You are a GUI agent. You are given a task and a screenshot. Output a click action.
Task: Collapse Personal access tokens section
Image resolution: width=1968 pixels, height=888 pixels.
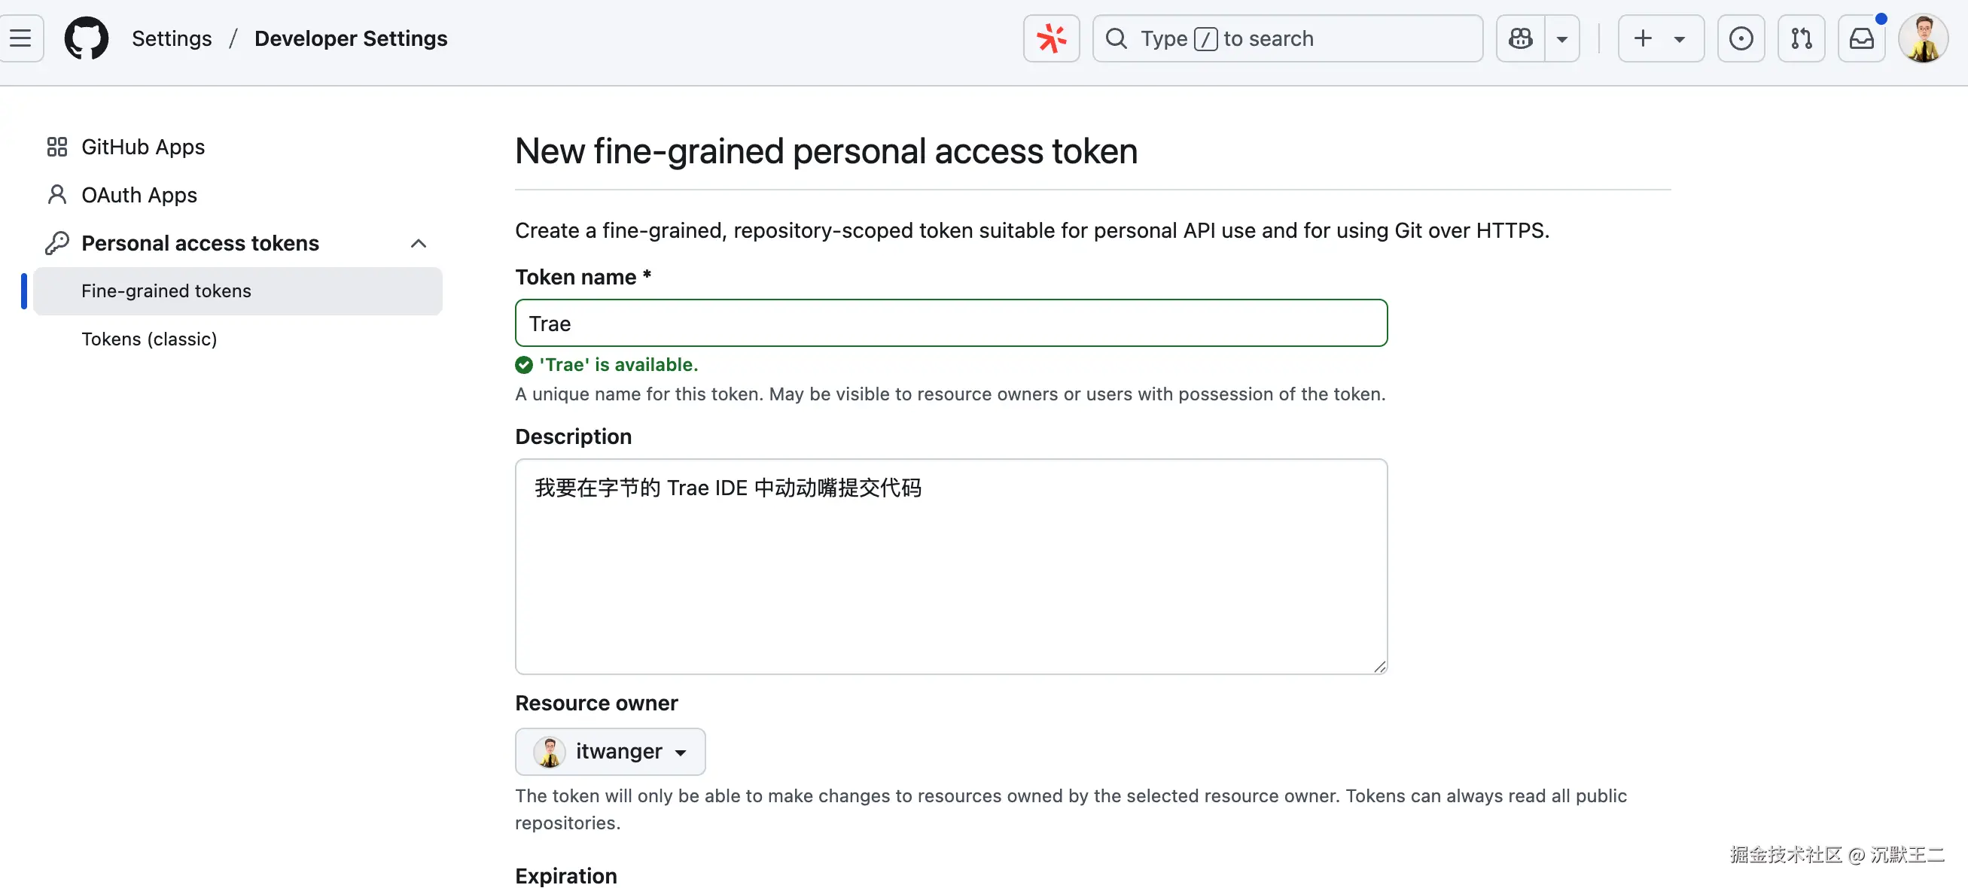tap(418, 243)
